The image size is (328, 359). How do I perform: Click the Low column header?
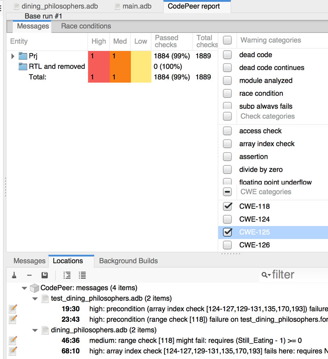tap(141, 41)
